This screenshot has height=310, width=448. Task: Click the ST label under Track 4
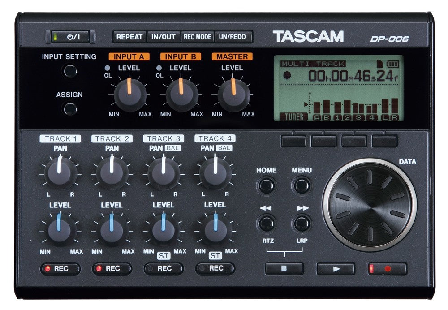click(215, 255)
